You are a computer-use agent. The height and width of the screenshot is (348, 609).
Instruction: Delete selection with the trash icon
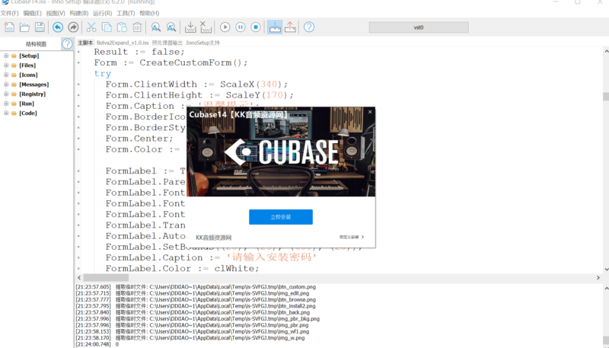pyautogui.click(x=137, y=27)
